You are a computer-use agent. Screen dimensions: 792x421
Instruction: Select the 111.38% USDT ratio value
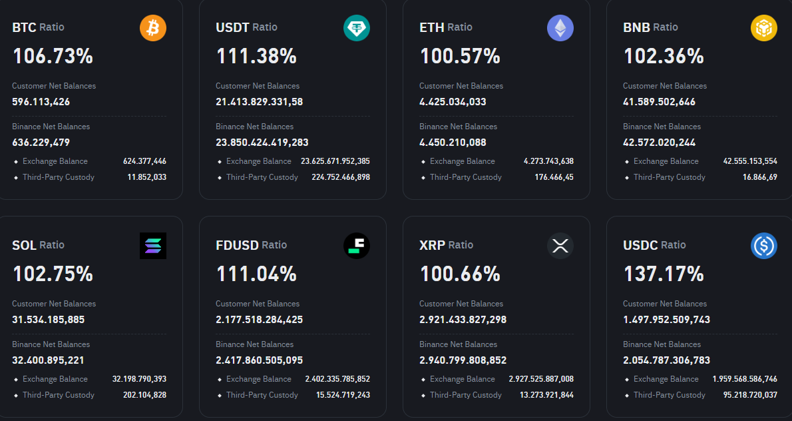click(x=256, y=57)
